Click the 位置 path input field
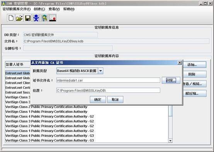The image size is (214, 152). pos(108,90)
